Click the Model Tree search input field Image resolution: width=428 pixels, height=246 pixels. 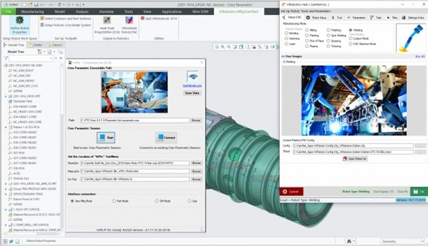[31, 58]
